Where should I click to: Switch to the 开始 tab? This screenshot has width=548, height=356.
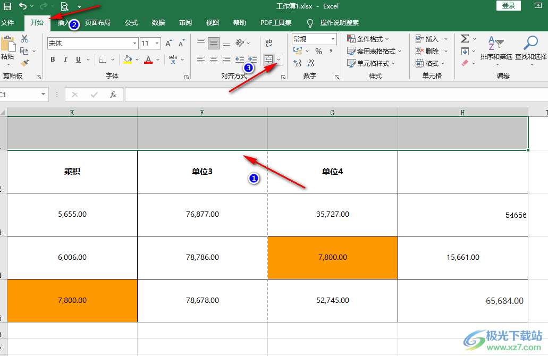coord(37,23)
